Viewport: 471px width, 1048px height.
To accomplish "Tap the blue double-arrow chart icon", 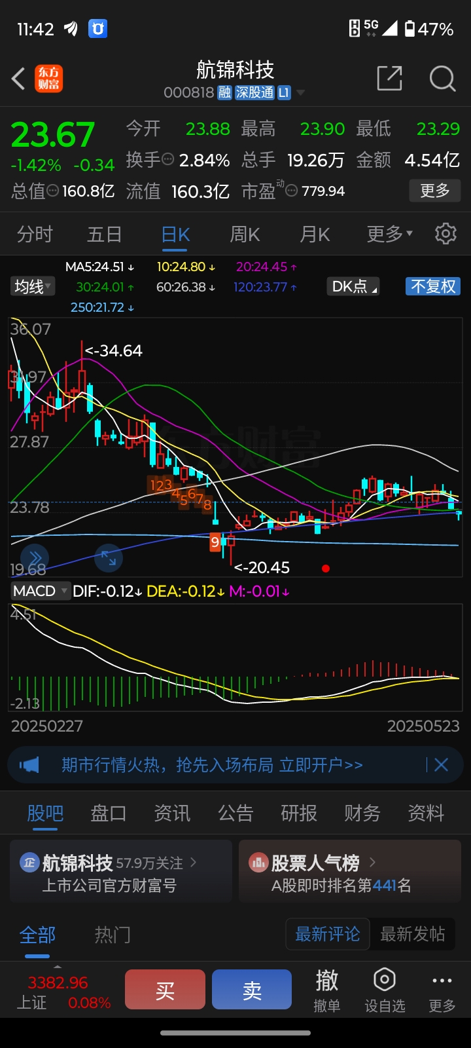I will [35, 557].
